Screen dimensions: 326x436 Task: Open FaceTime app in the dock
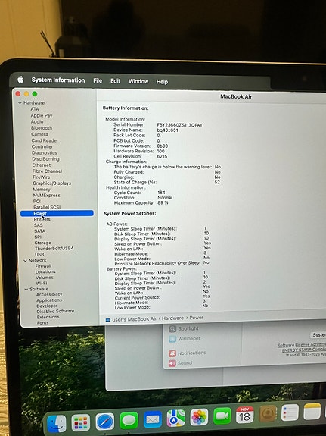coord(222,416)
